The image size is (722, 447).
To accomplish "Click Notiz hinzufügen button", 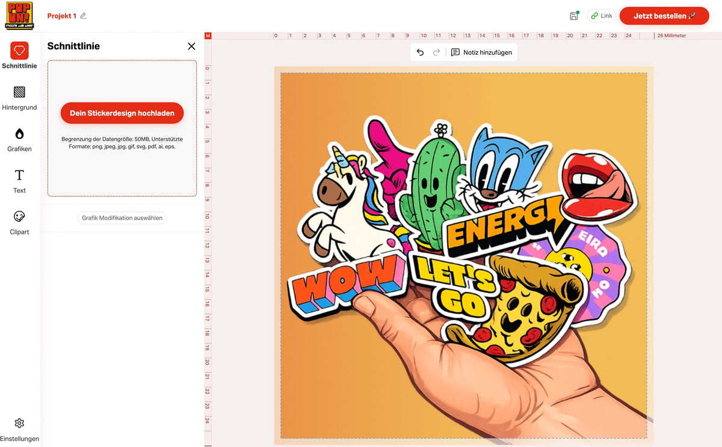I will coord(481,52).
